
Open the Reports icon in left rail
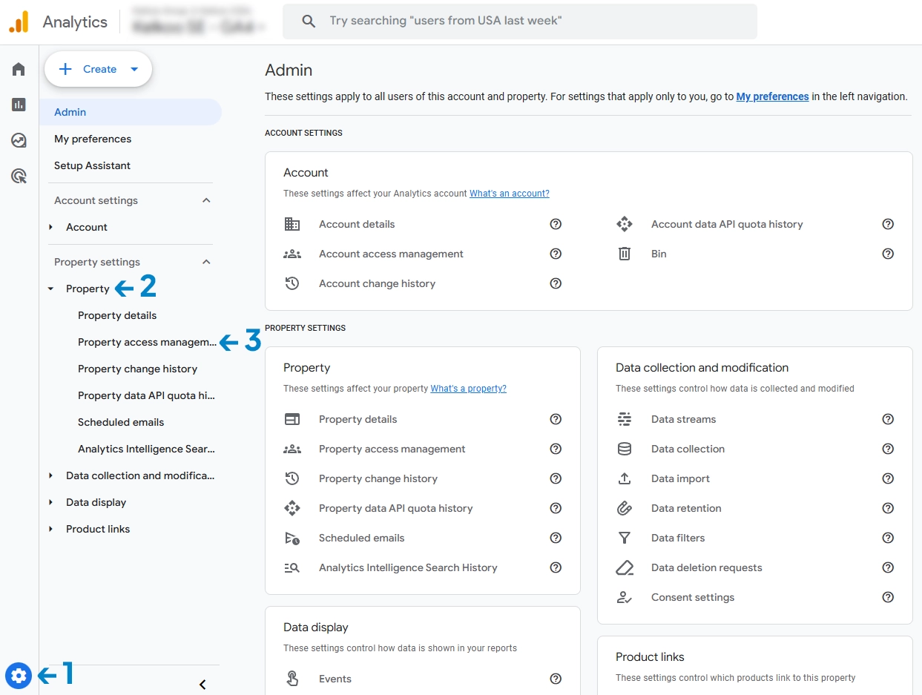tap(19, 105)
